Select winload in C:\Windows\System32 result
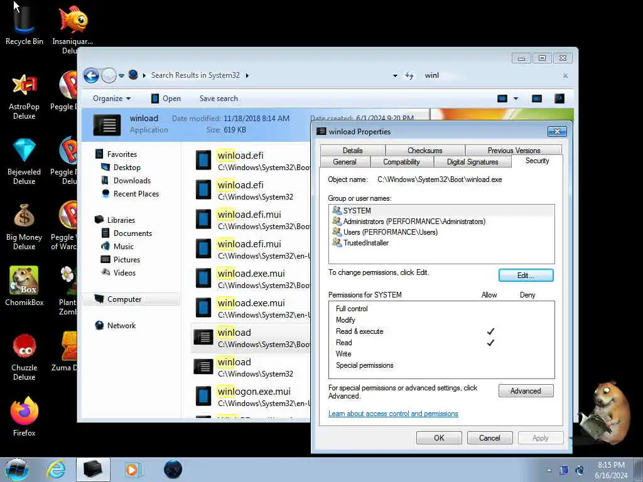 coord(251,368)
